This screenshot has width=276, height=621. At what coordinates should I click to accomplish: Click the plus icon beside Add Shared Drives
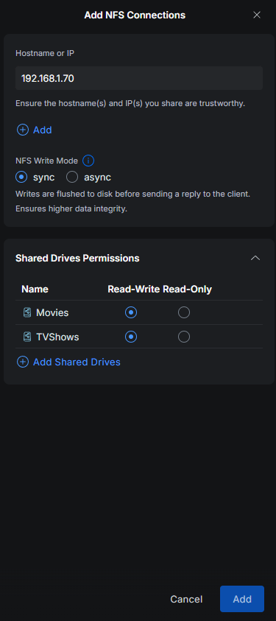coord(23,362)
